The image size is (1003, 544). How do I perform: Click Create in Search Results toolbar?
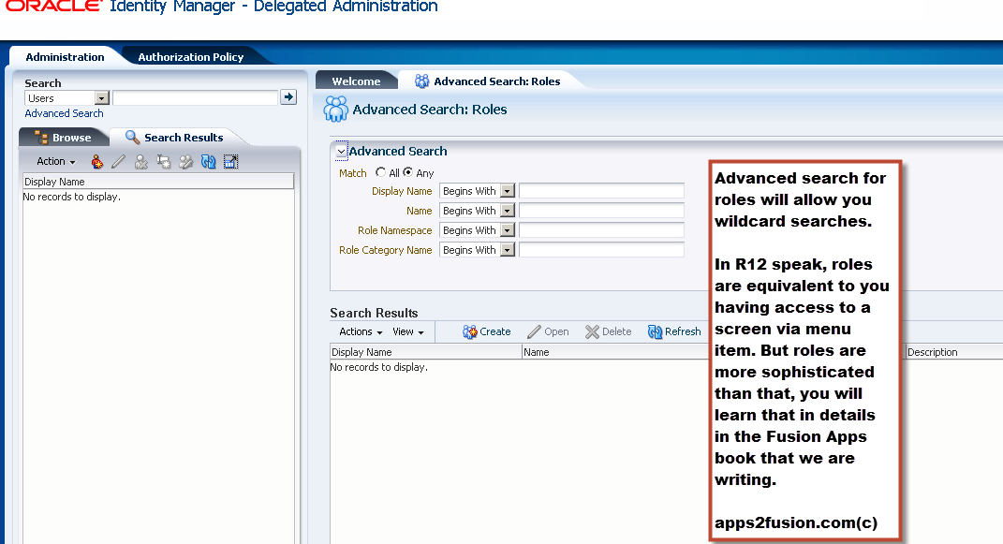pos(487,331)
